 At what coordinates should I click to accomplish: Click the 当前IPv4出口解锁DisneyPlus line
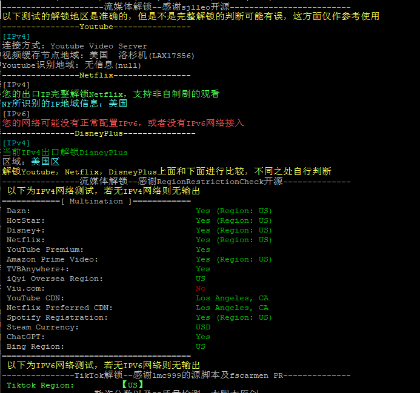coord(65,153)
